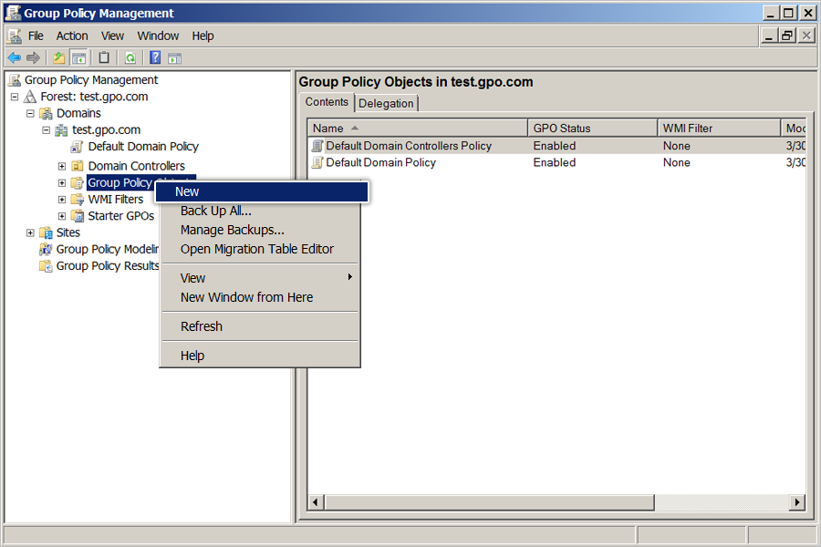
Task: Open help via blue question mark icon
Action: coord(155,57)
